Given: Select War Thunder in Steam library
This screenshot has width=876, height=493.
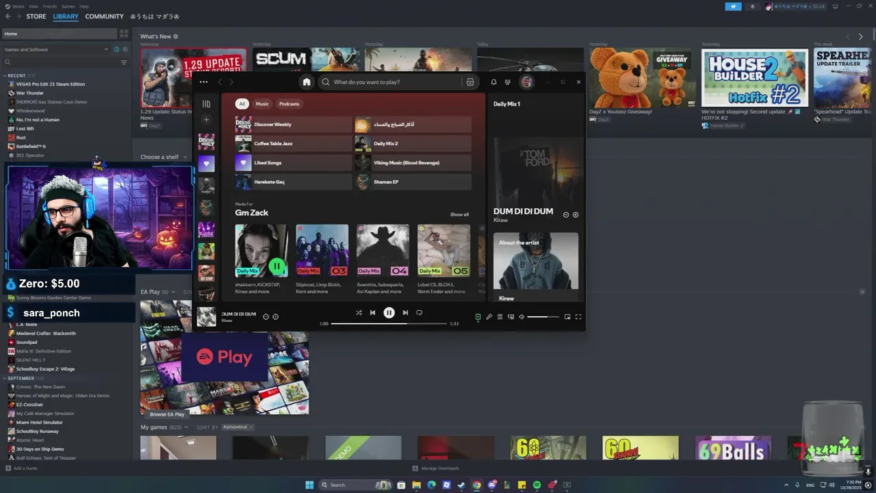Looking at the screenshot, I should [x=30, y=93].
